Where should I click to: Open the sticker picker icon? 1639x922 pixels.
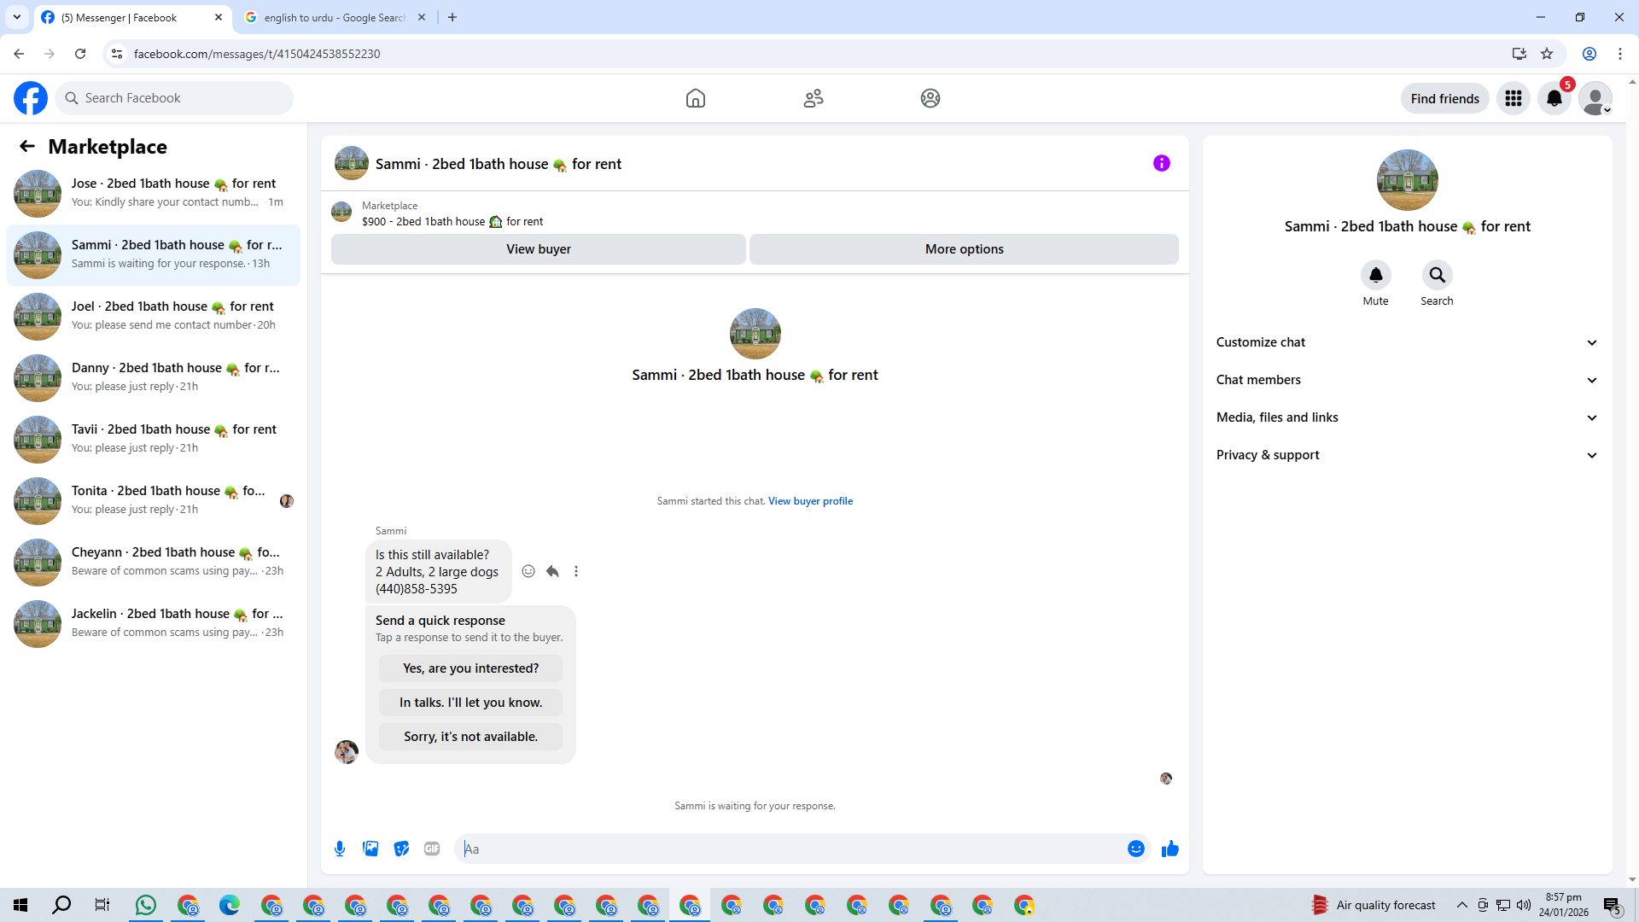(x=401, y=849)
